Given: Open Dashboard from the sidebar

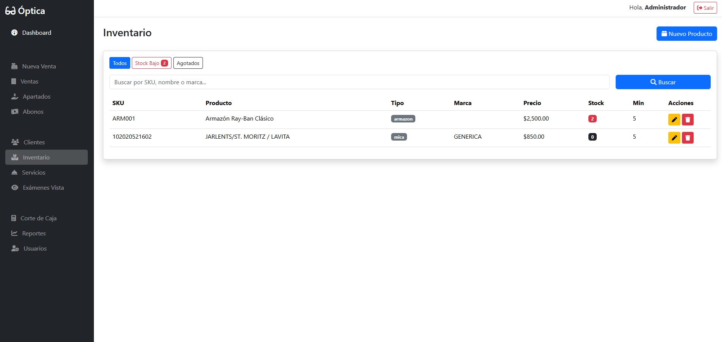Looking at the screenshot, I should point(47,32).
